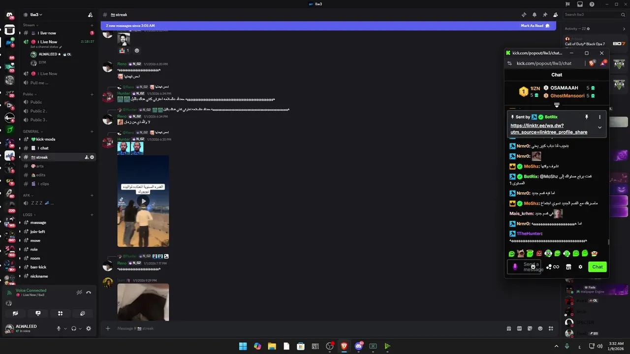Open the join-left log channel
The image size is (630, 354).
[58, 232]
